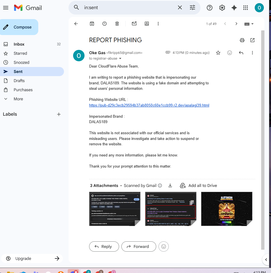Delete this conversation with trash icon
Viewport: 271px width, 273px height.
tap(117, 24)
